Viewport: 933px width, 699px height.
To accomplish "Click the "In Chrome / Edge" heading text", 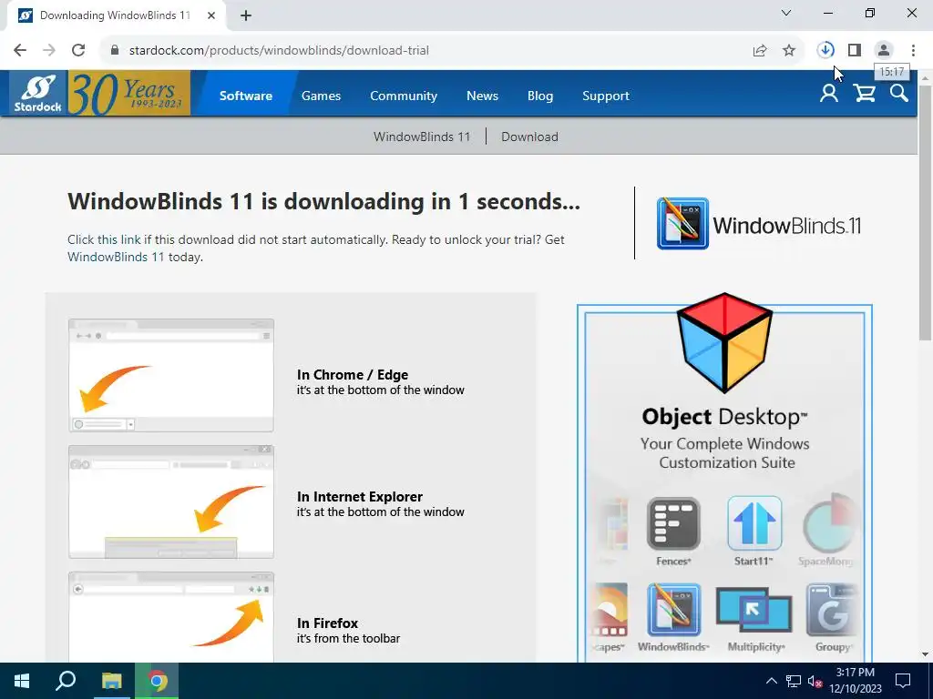I will tap(353, 374).
